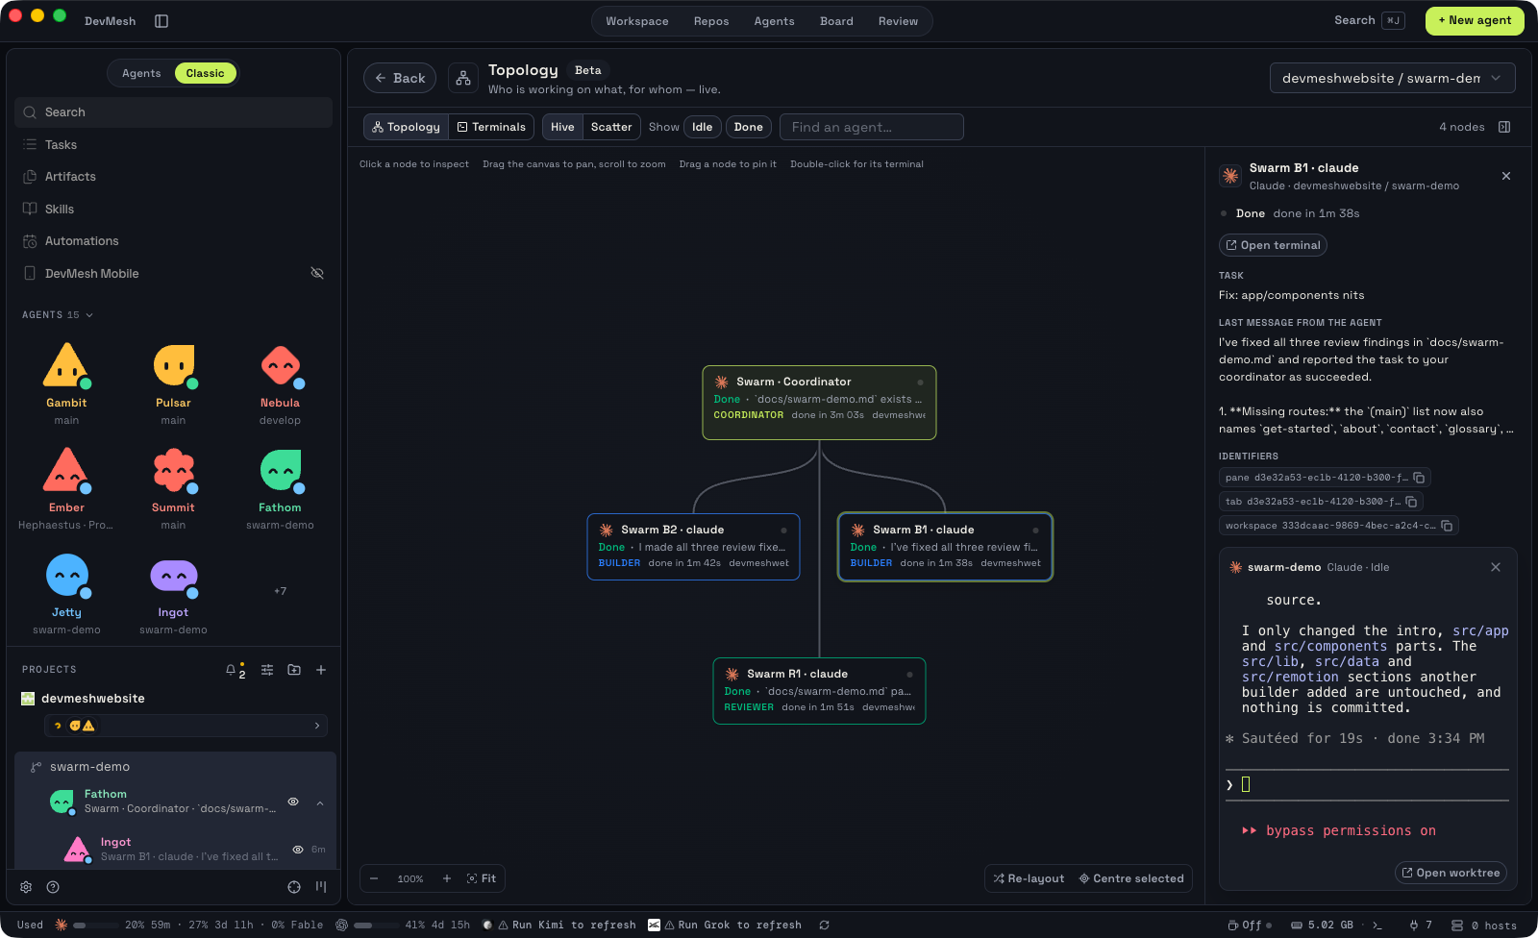Viewport: 1538px width, 938px height.
Task: Open the Board menu item
Action: point(836,21)
